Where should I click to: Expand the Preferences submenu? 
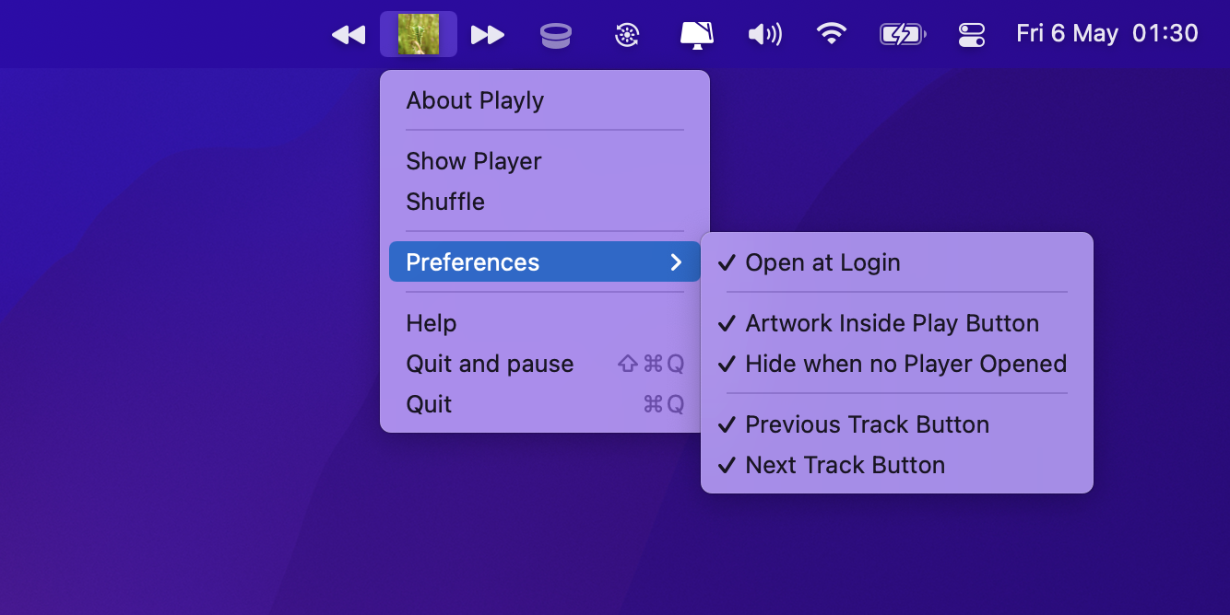coord(545,262)
